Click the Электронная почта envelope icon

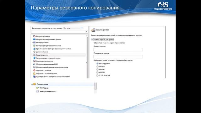click(37, 91)
